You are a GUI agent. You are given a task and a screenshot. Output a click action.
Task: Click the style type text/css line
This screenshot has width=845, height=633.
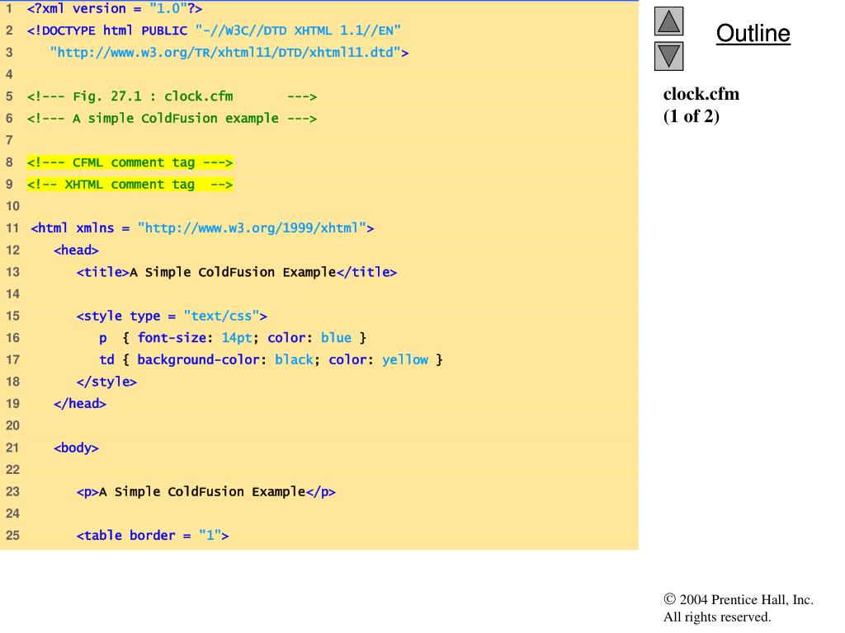pyautogui.click(x=172, y=316)
